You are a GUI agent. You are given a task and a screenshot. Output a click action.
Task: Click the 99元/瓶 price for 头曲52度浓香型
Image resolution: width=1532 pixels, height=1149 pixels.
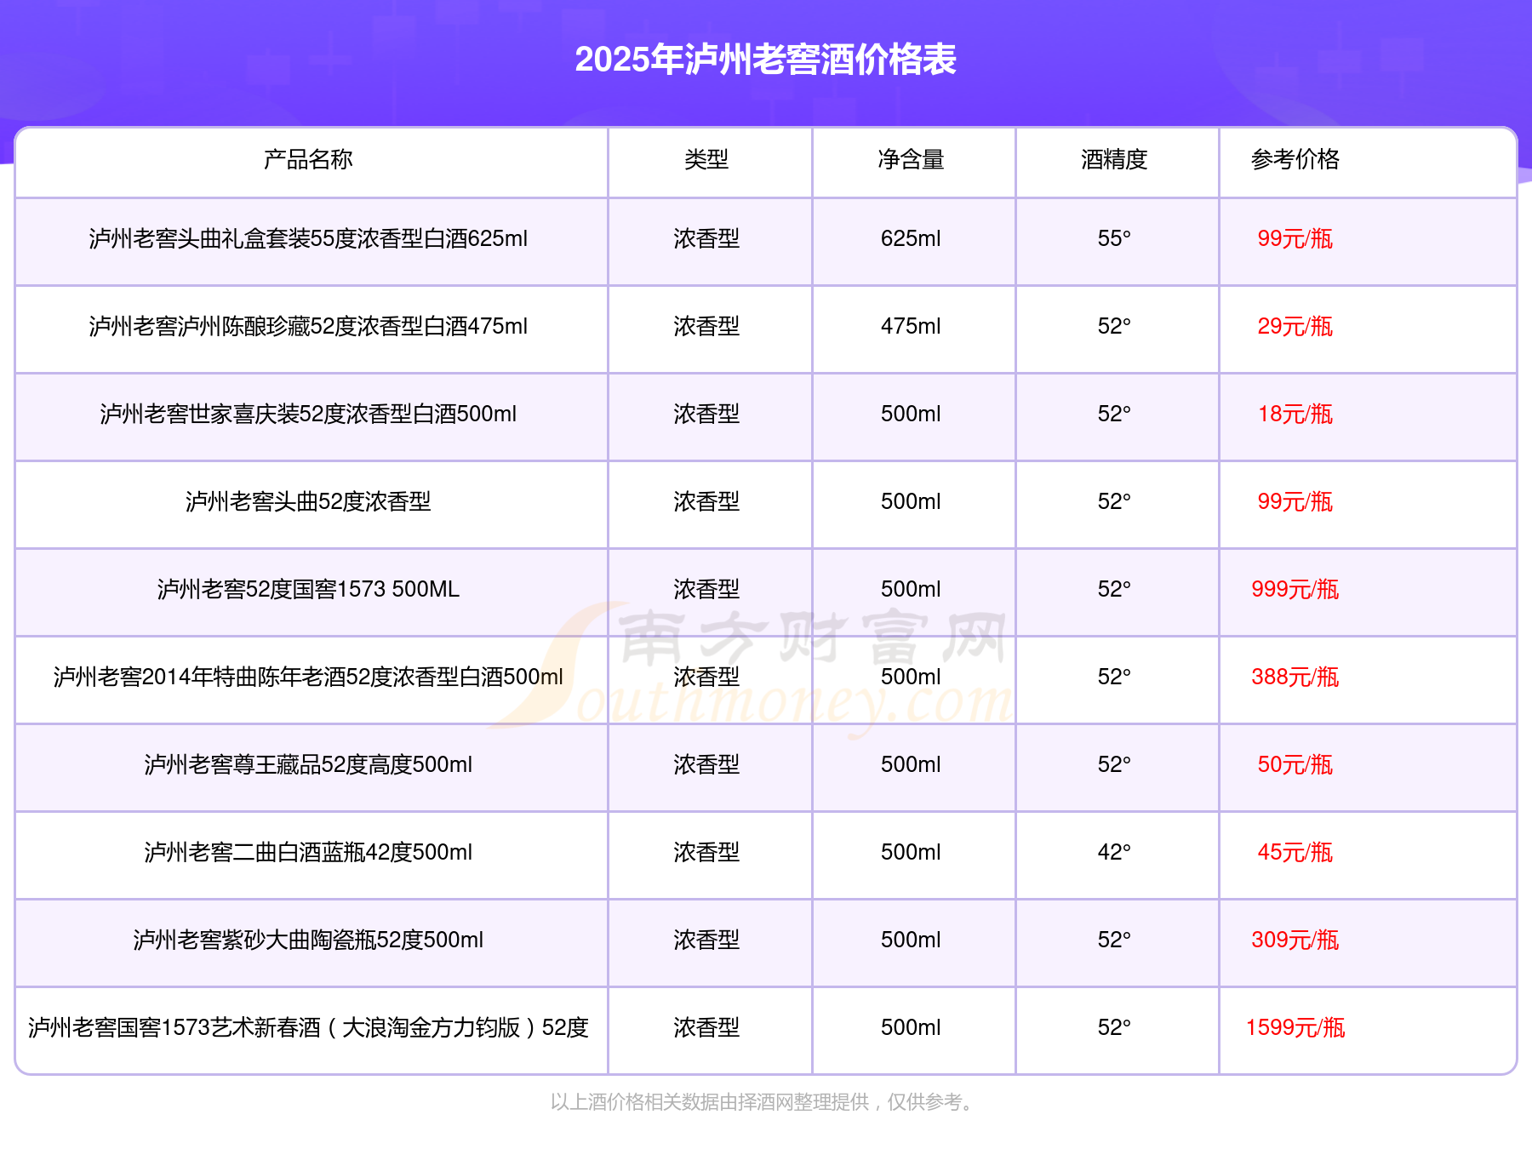pos(1295,501)
